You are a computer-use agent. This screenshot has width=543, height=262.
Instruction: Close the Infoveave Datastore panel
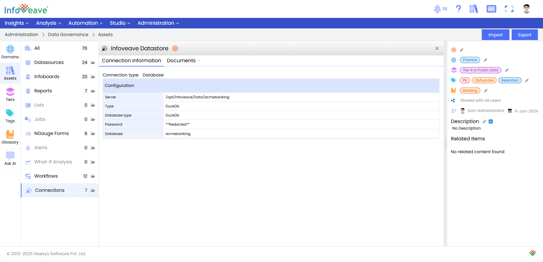[x=437, y=49]
